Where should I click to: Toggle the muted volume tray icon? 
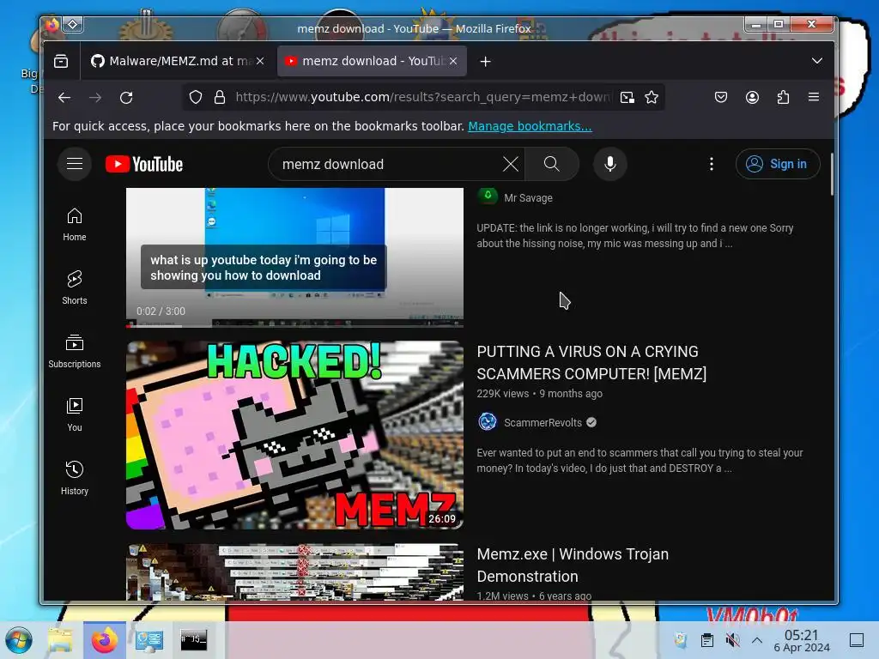pos(732,640)
